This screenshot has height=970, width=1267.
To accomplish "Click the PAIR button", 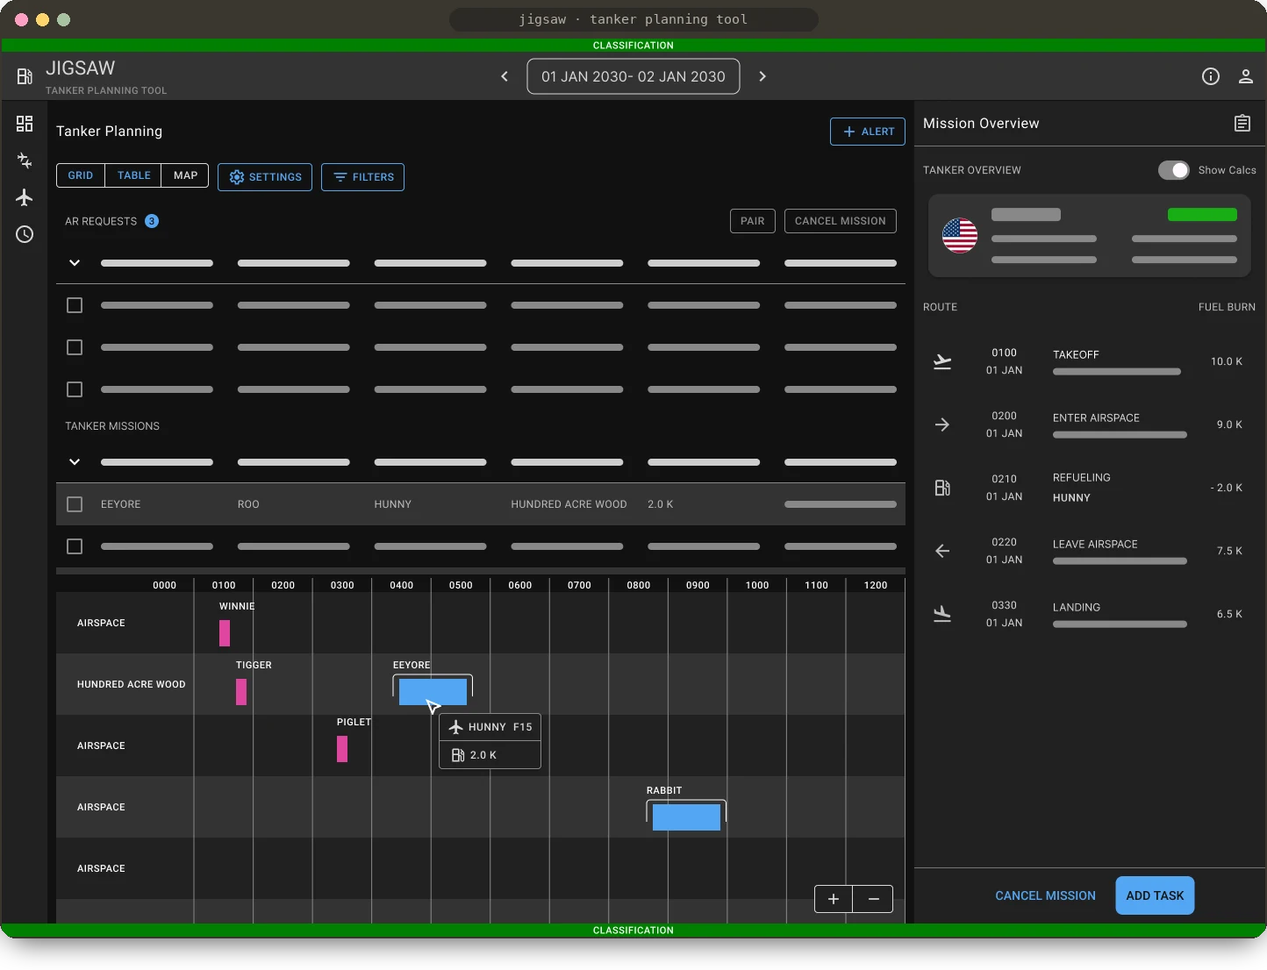I will [753, 221].
